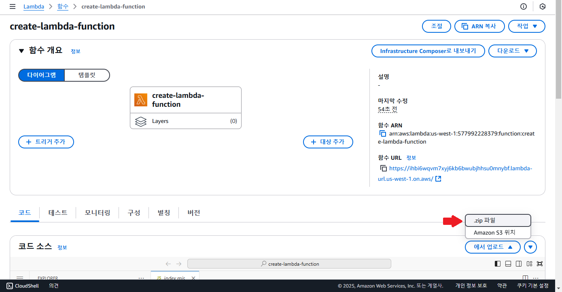Open the Versions tab
562x292 pixels.
click(x=194, y=212)
